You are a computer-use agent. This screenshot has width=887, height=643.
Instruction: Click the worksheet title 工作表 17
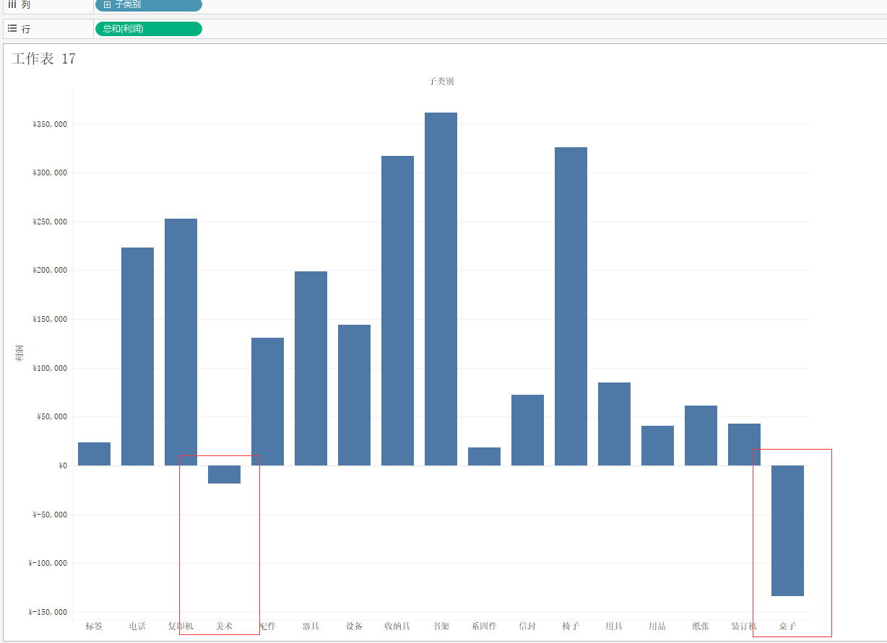coord(43,59)
